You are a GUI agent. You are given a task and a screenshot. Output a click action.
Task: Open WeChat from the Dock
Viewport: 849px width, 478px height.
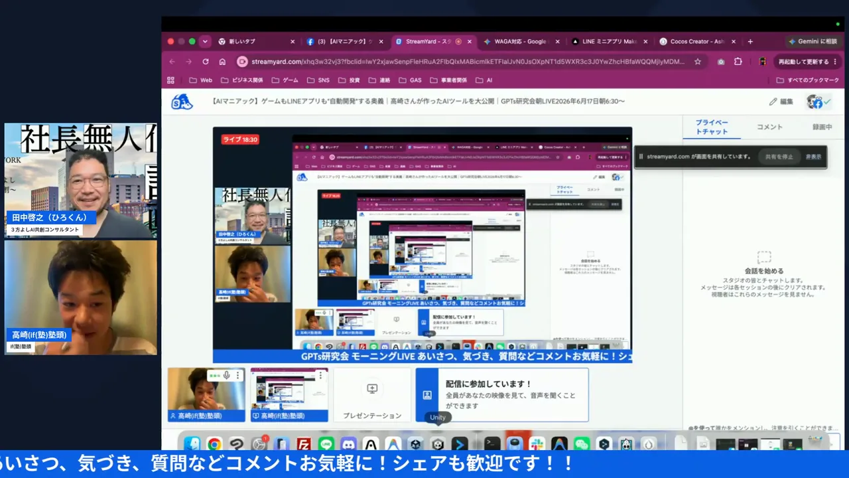582,443
